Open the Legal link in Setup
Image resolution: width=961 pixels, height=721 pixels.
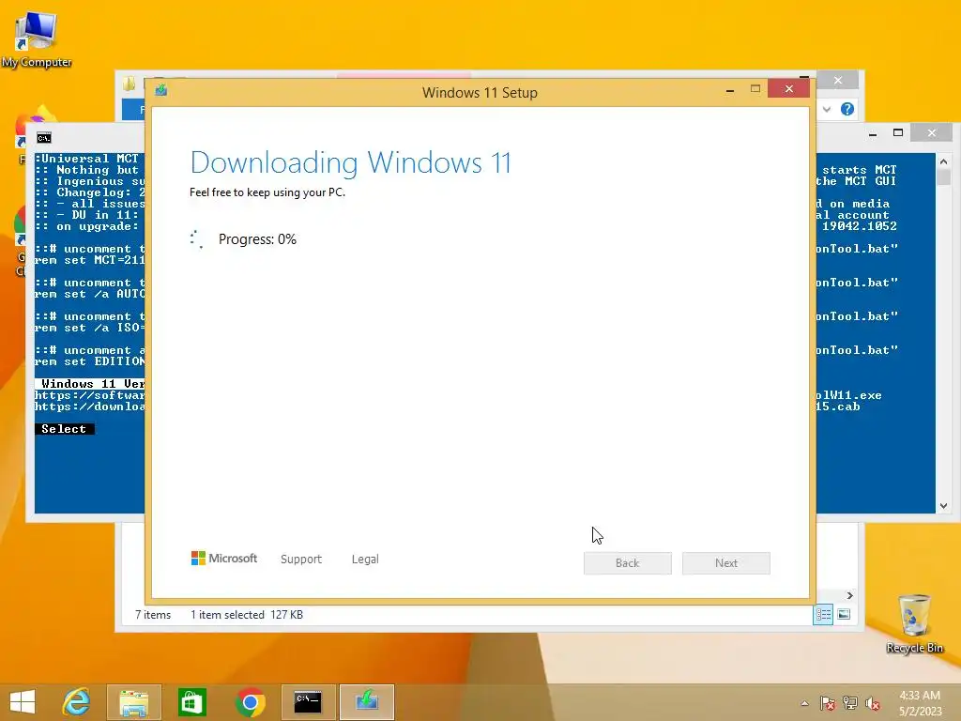365,560
